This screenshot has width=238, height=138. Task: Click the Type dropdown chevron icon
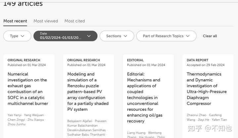22,36
